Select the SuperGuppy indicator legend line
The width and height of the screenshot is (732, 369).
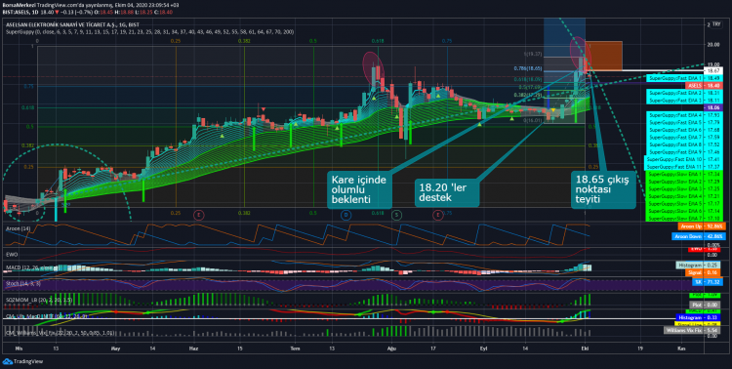[150, 32]
